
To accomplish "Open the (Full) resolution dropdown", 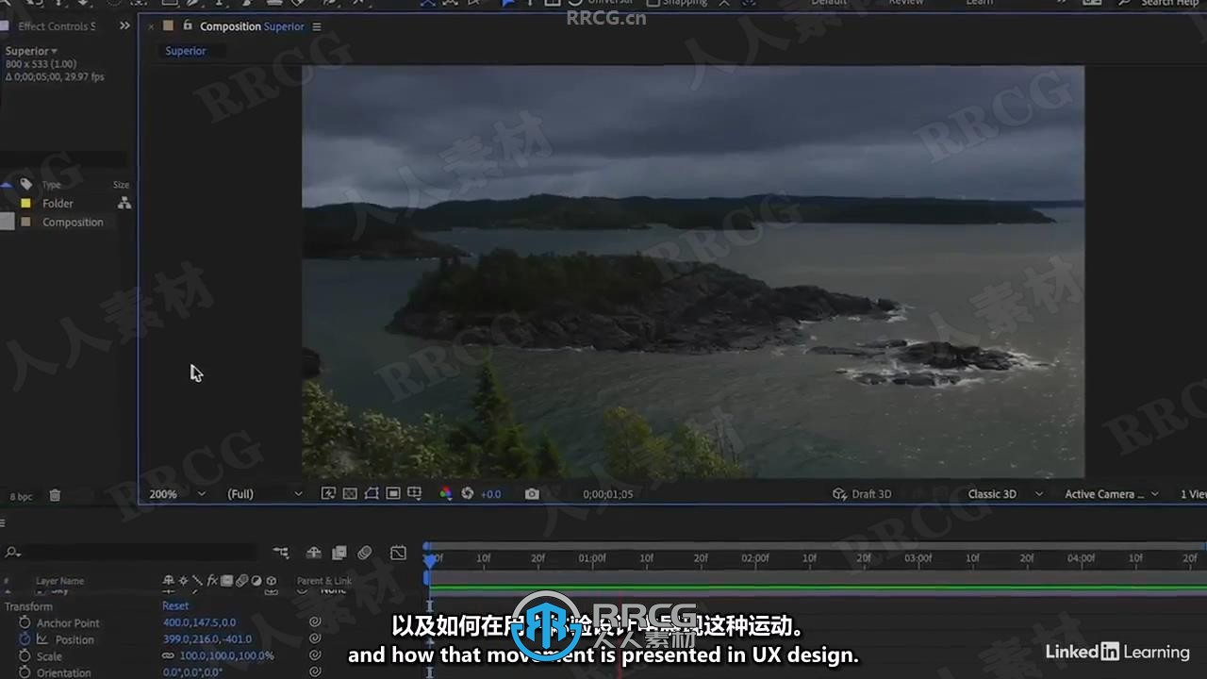I will click(264, 493).
